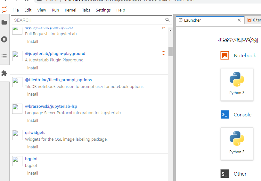Image resolution: width=261 pixels, height=181 pixels.
Task: Open the Kernel menu
Action: pos(70,10)
